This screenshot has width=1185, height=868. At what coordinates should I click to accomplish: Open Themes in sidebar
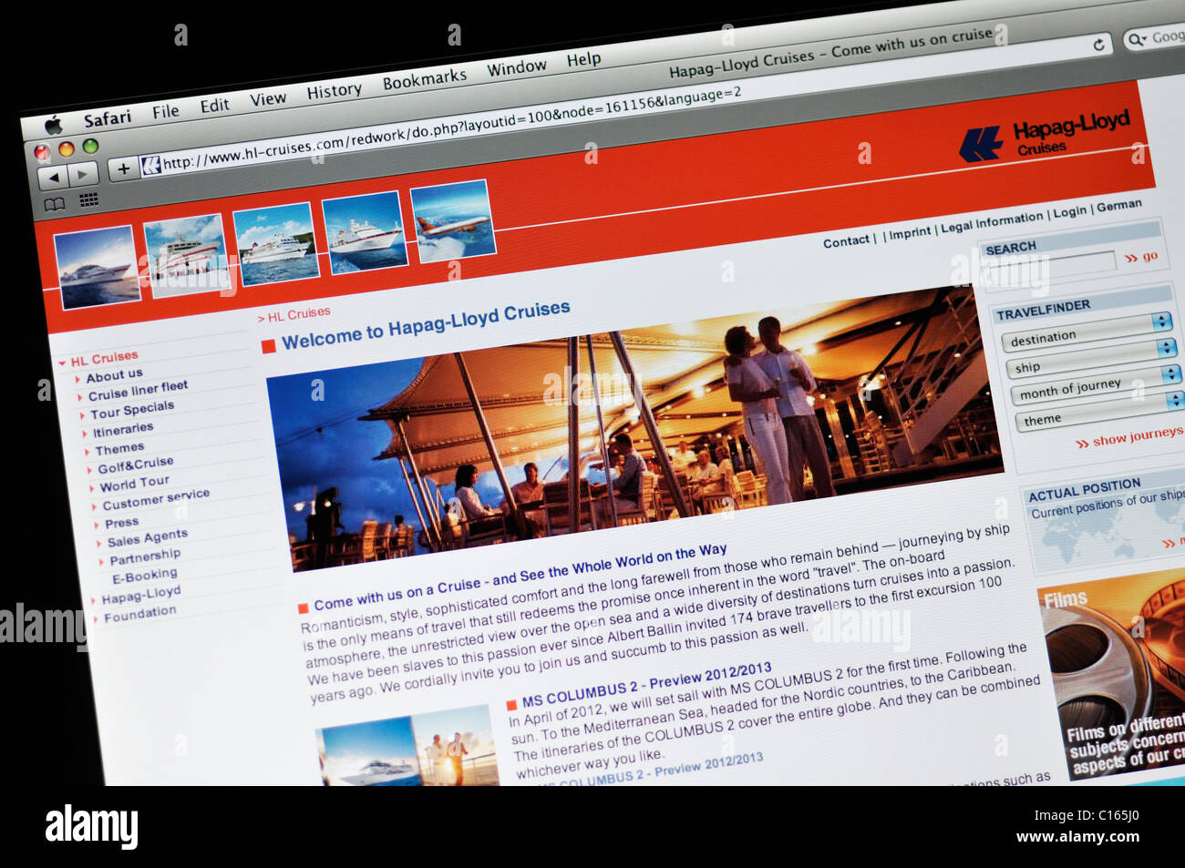pos(119,449)
